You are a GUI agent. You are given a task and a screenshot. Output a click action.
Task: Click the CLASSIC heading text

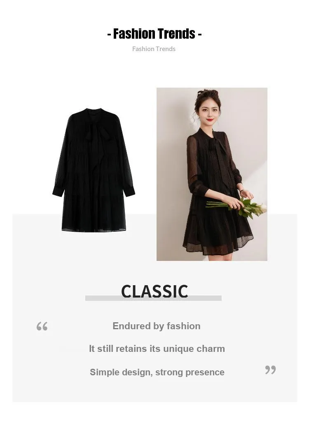pos(154,291)
